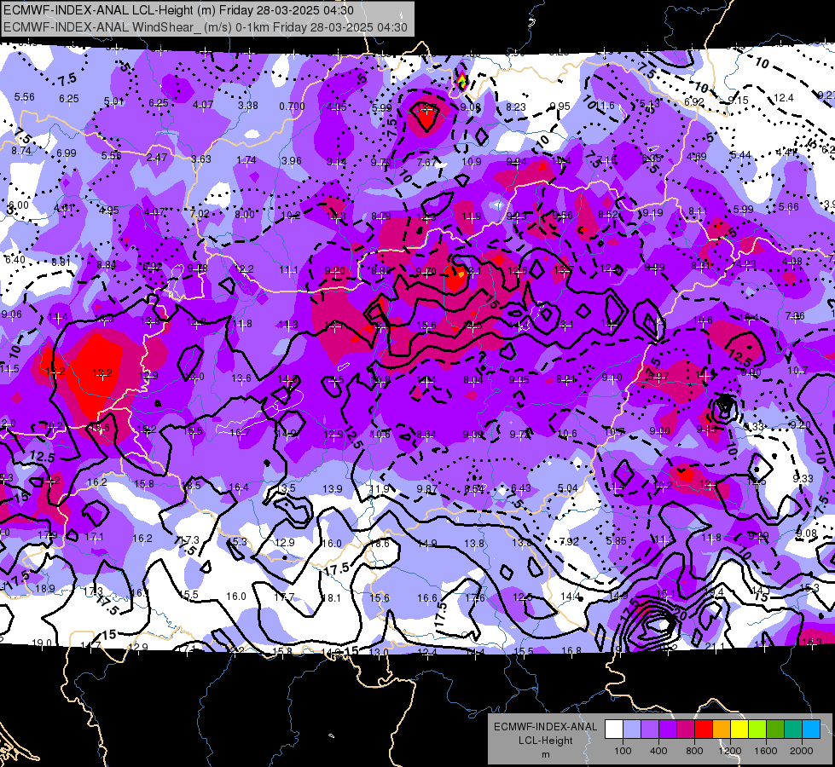This screenshot has height=767, width=835.
Task: Click the wind shear value 5.04
Action: (567, 488)
